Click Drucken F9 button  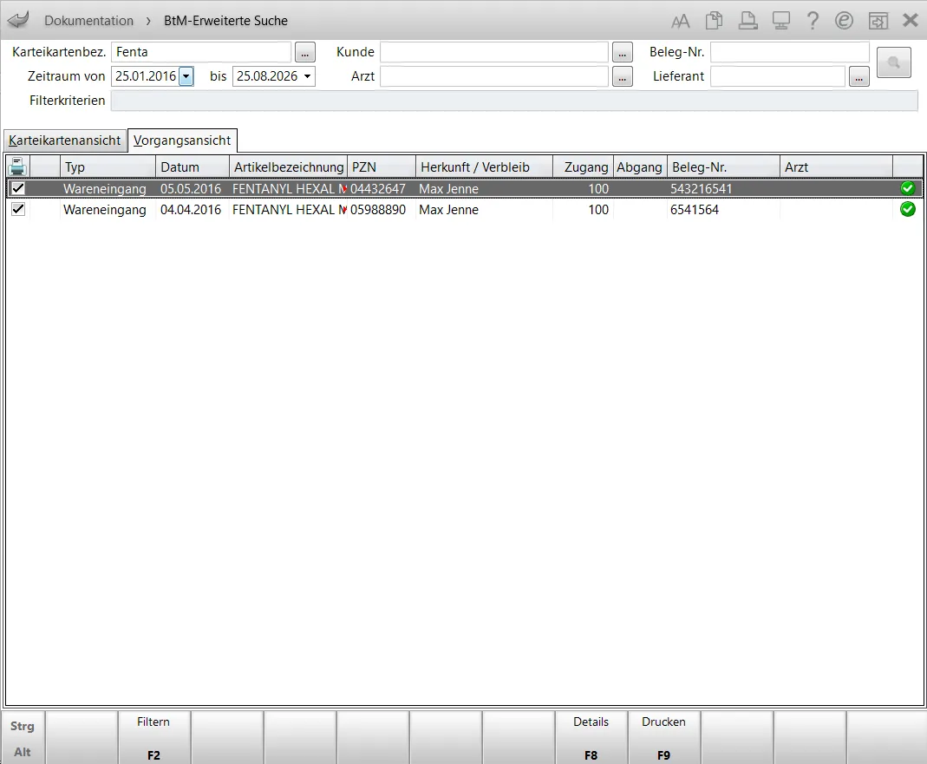[664, 737]
